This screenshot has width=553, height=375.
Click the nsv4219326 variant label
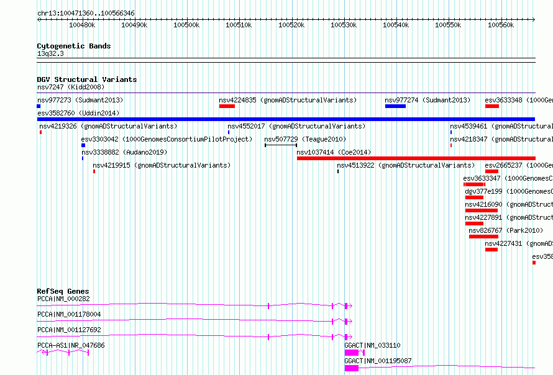108,126
